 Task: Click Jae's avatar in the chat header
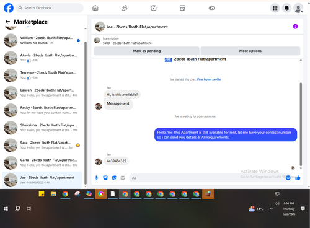click(100, 27)
